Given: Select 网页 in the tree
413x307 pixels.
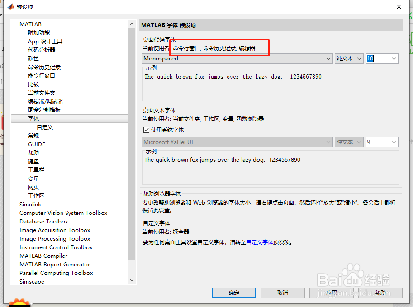Looking at the screenshot, I should click(x=33, y=187).
